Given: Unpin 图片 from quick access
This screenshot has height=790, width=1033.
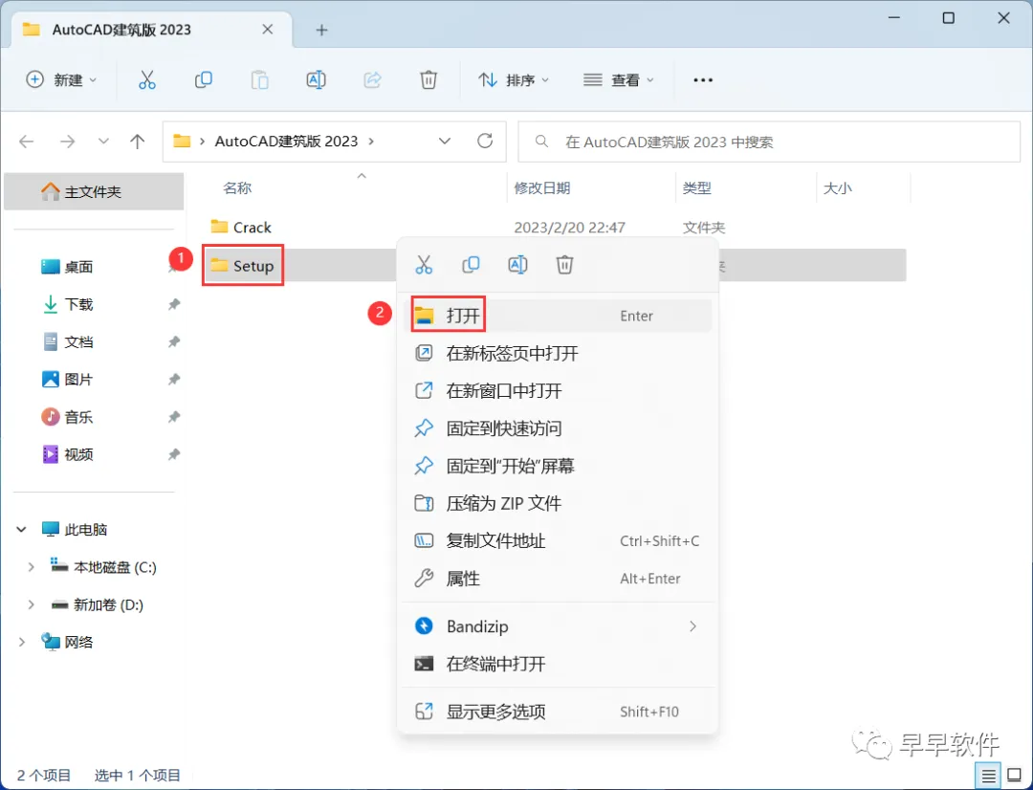Looking at the screenshot, I should click(x=173, y=379).
